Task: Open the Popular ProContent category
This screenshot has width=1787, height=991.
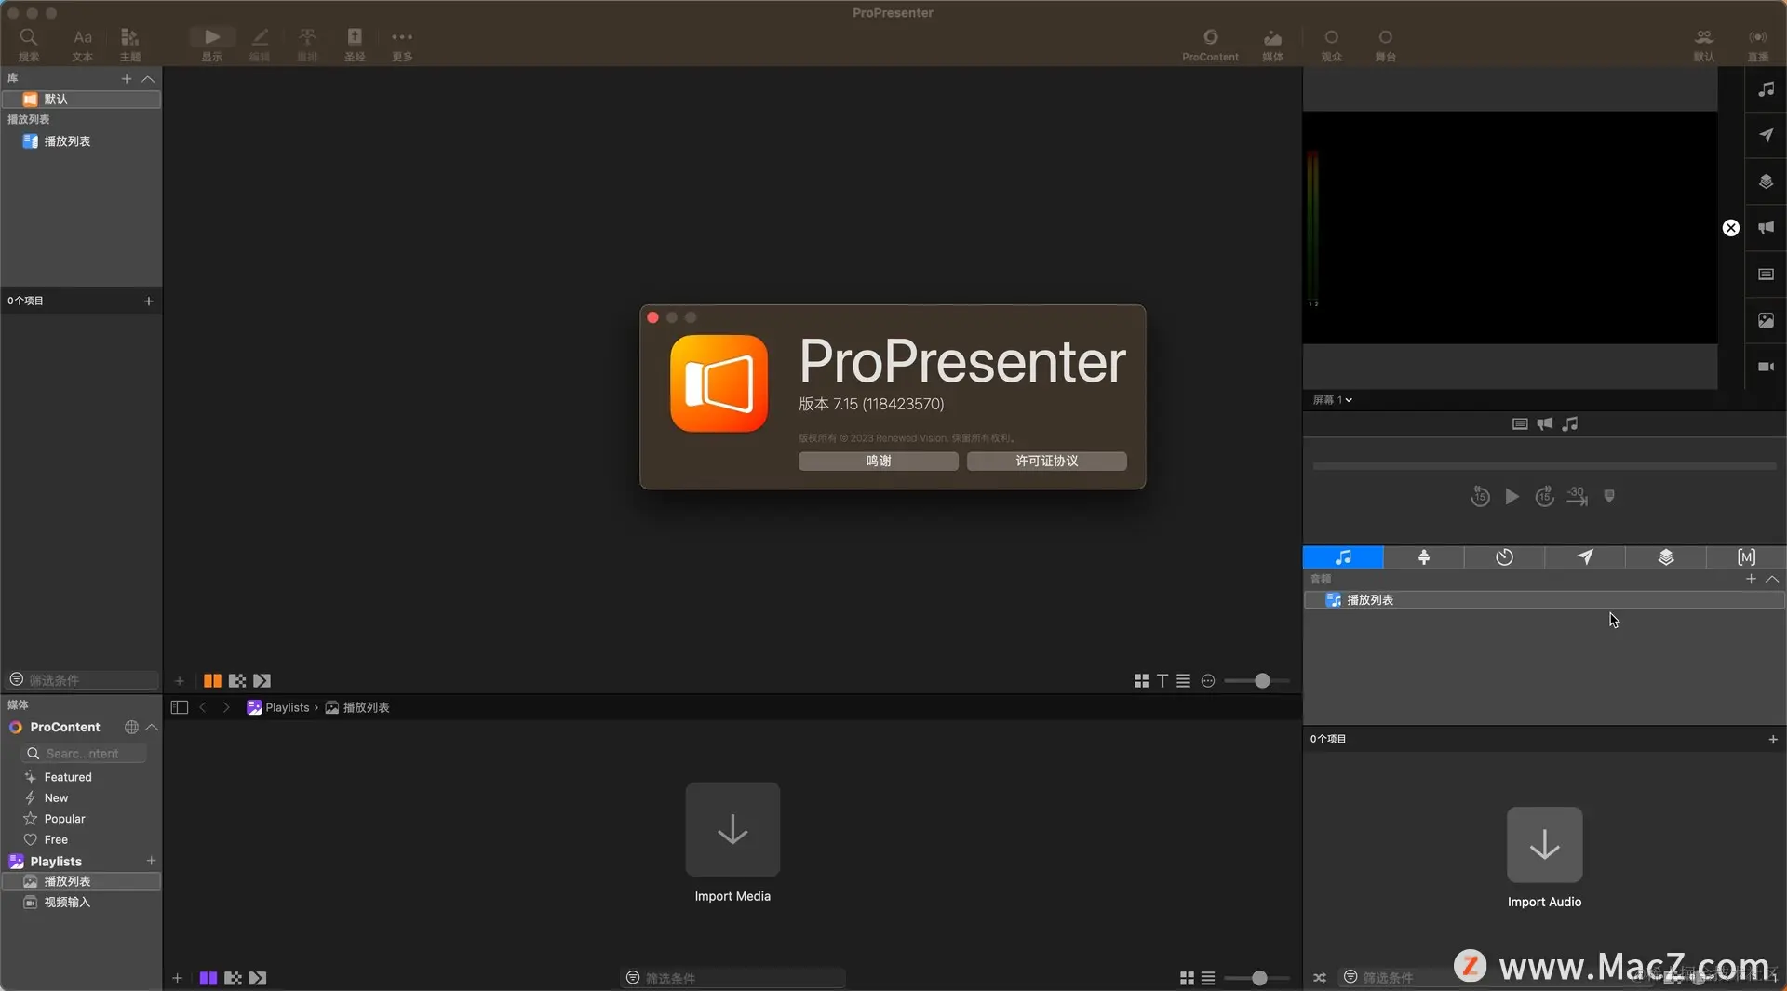Action: click(65, 819)
